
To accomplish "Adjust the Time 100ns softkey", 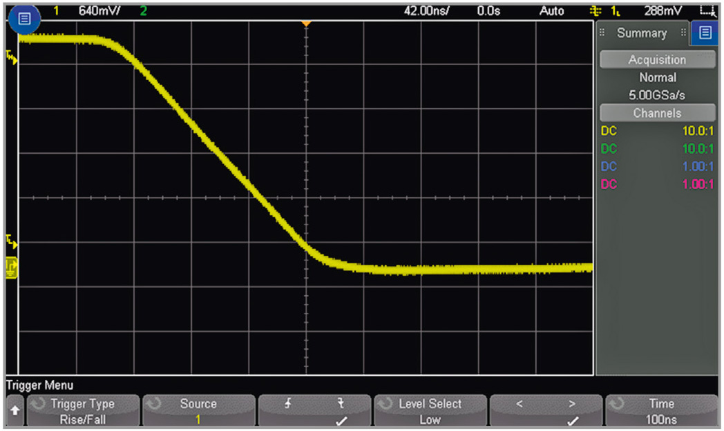I will [x=661, y=411].
